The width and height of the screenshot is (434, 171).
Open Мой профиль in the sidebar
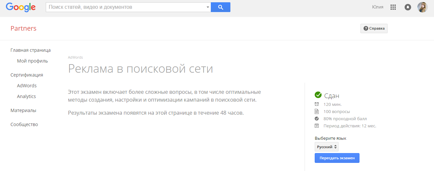pyautogui.click(x=32, y=61)
